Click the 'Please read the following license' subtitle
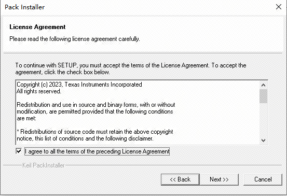Screen dimensions: 287x196 pos(75,39)
